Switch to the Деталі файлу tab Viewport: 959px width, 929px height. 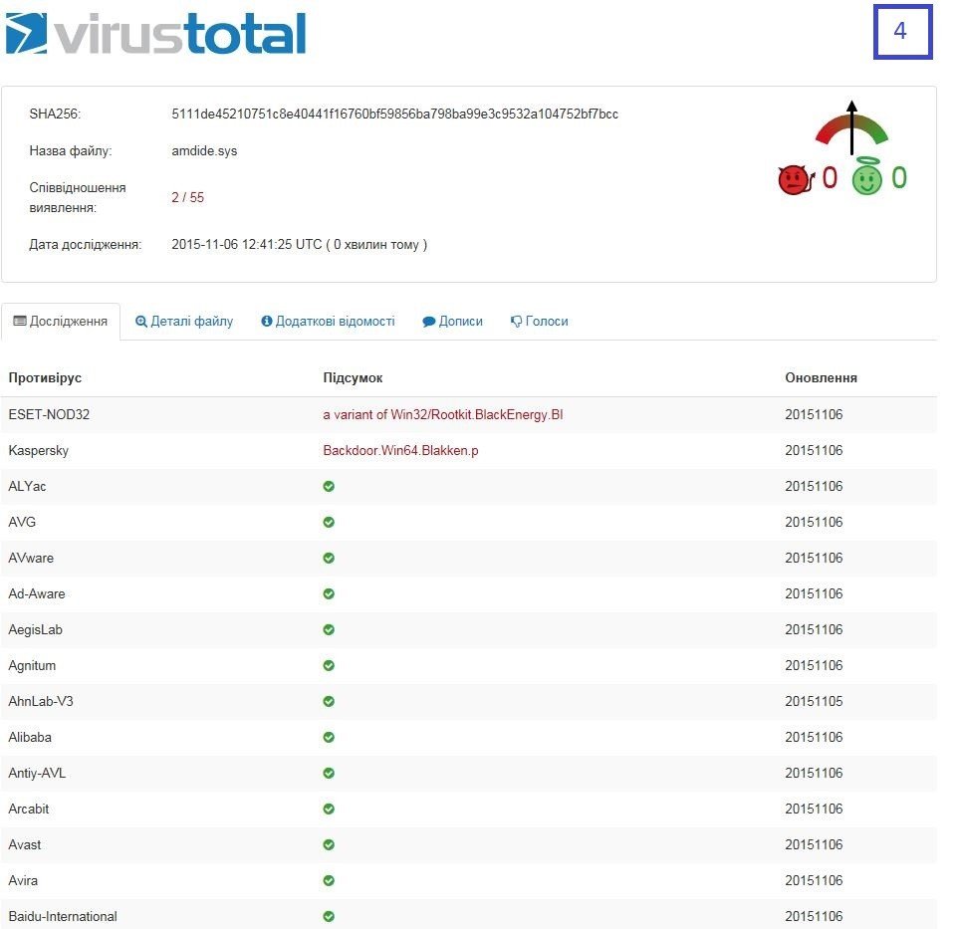[184, 322]
